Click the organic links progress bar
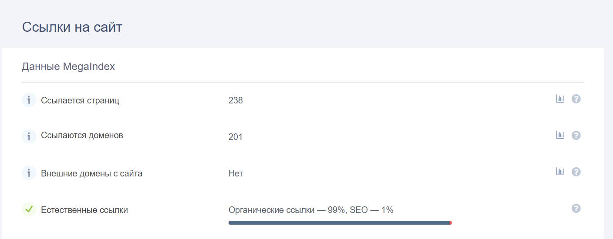The image size is (613, 239). 340,222
